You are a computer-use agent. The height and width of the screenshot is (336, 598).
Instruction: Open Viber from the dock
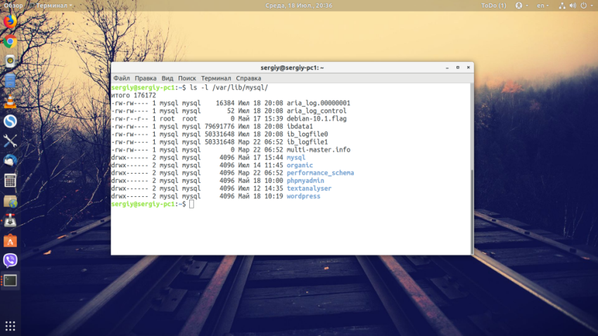[10, 261]
